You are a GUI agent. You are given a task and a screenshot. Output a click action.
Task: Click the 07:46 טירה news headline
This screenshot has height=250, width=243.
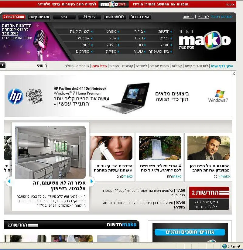click(x=144, y=205)
